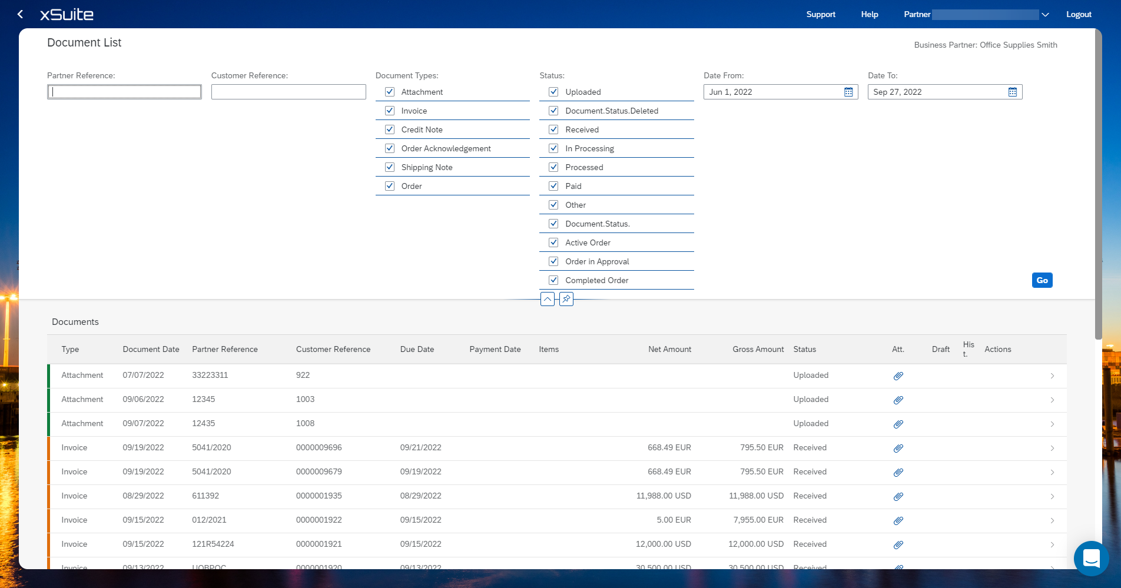
Task: Open the Help menu item
Action: pyautogui.click(x=869, y=14)
